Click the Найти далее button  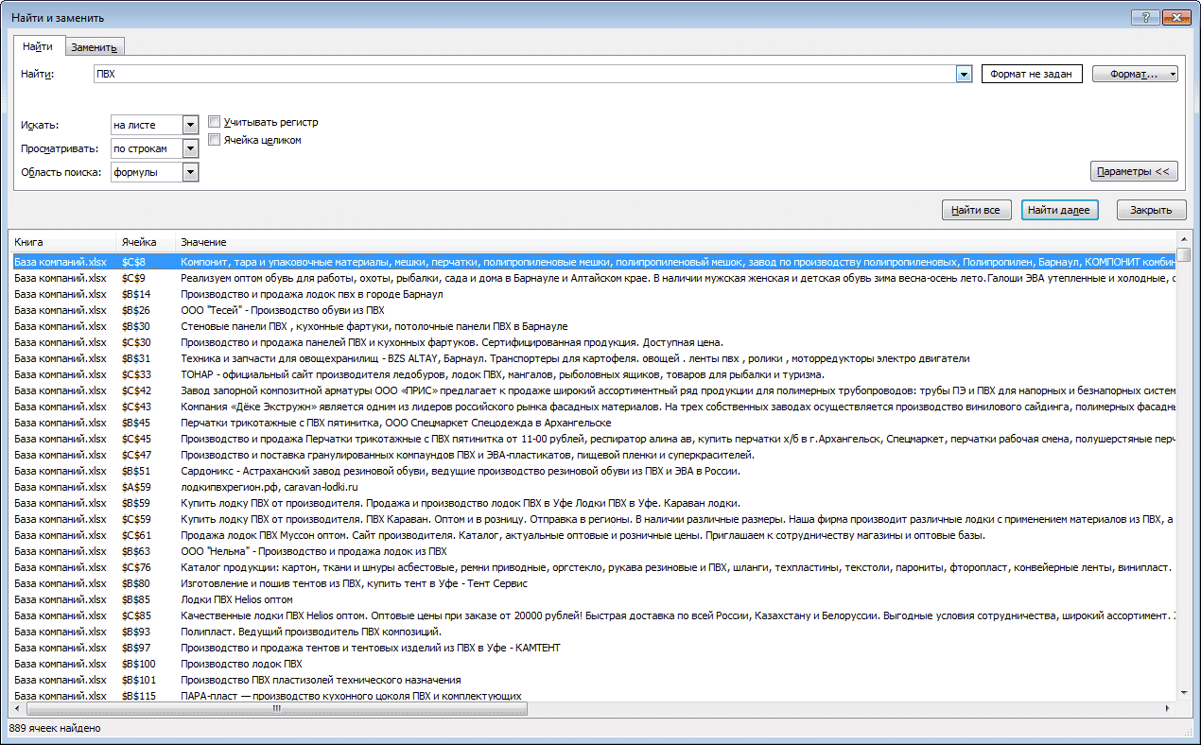coord(1059,210)
